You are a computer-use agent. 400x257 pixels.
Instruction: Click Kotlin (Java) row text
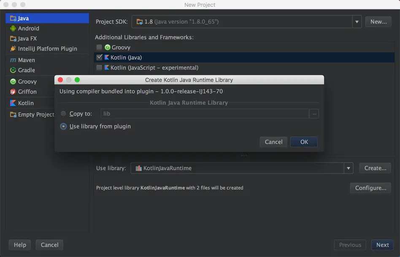(126, 58)
